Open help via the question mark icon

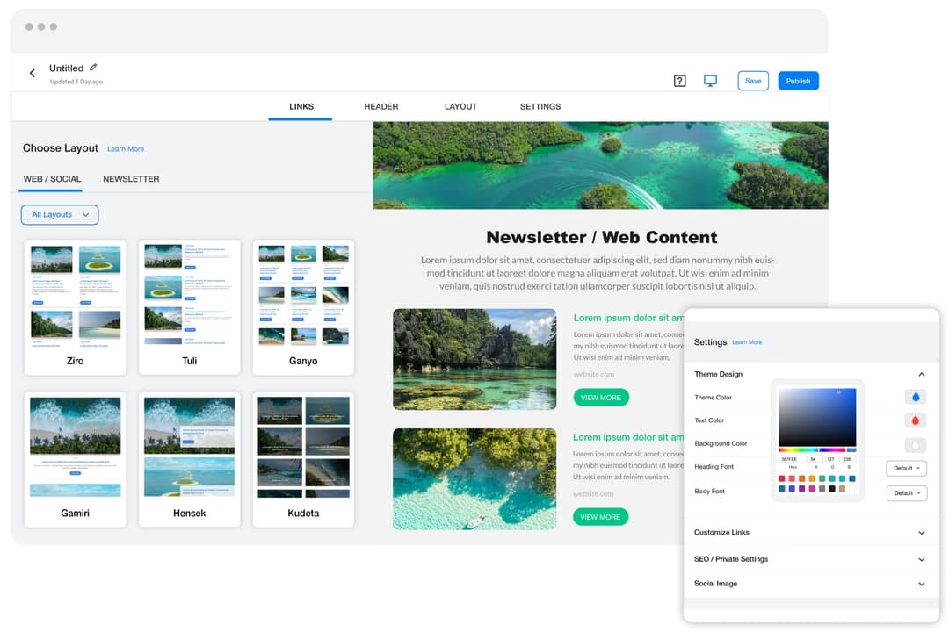point(679,80)
